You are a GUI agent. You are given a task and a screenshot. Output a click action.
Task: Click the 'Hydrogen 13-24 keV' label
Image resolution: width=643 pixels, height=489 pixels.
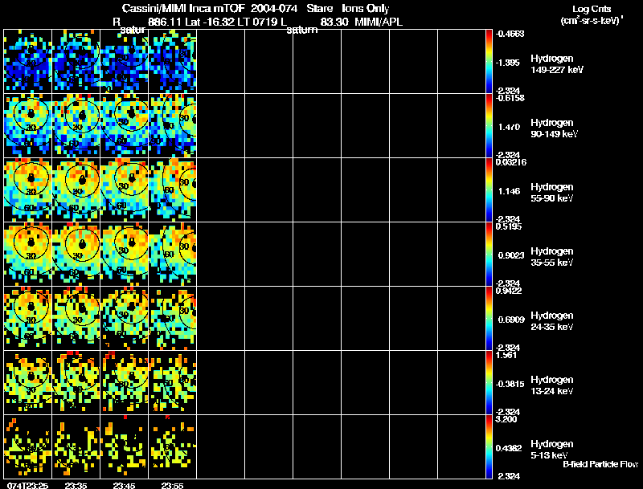click(x=552, y=385)
